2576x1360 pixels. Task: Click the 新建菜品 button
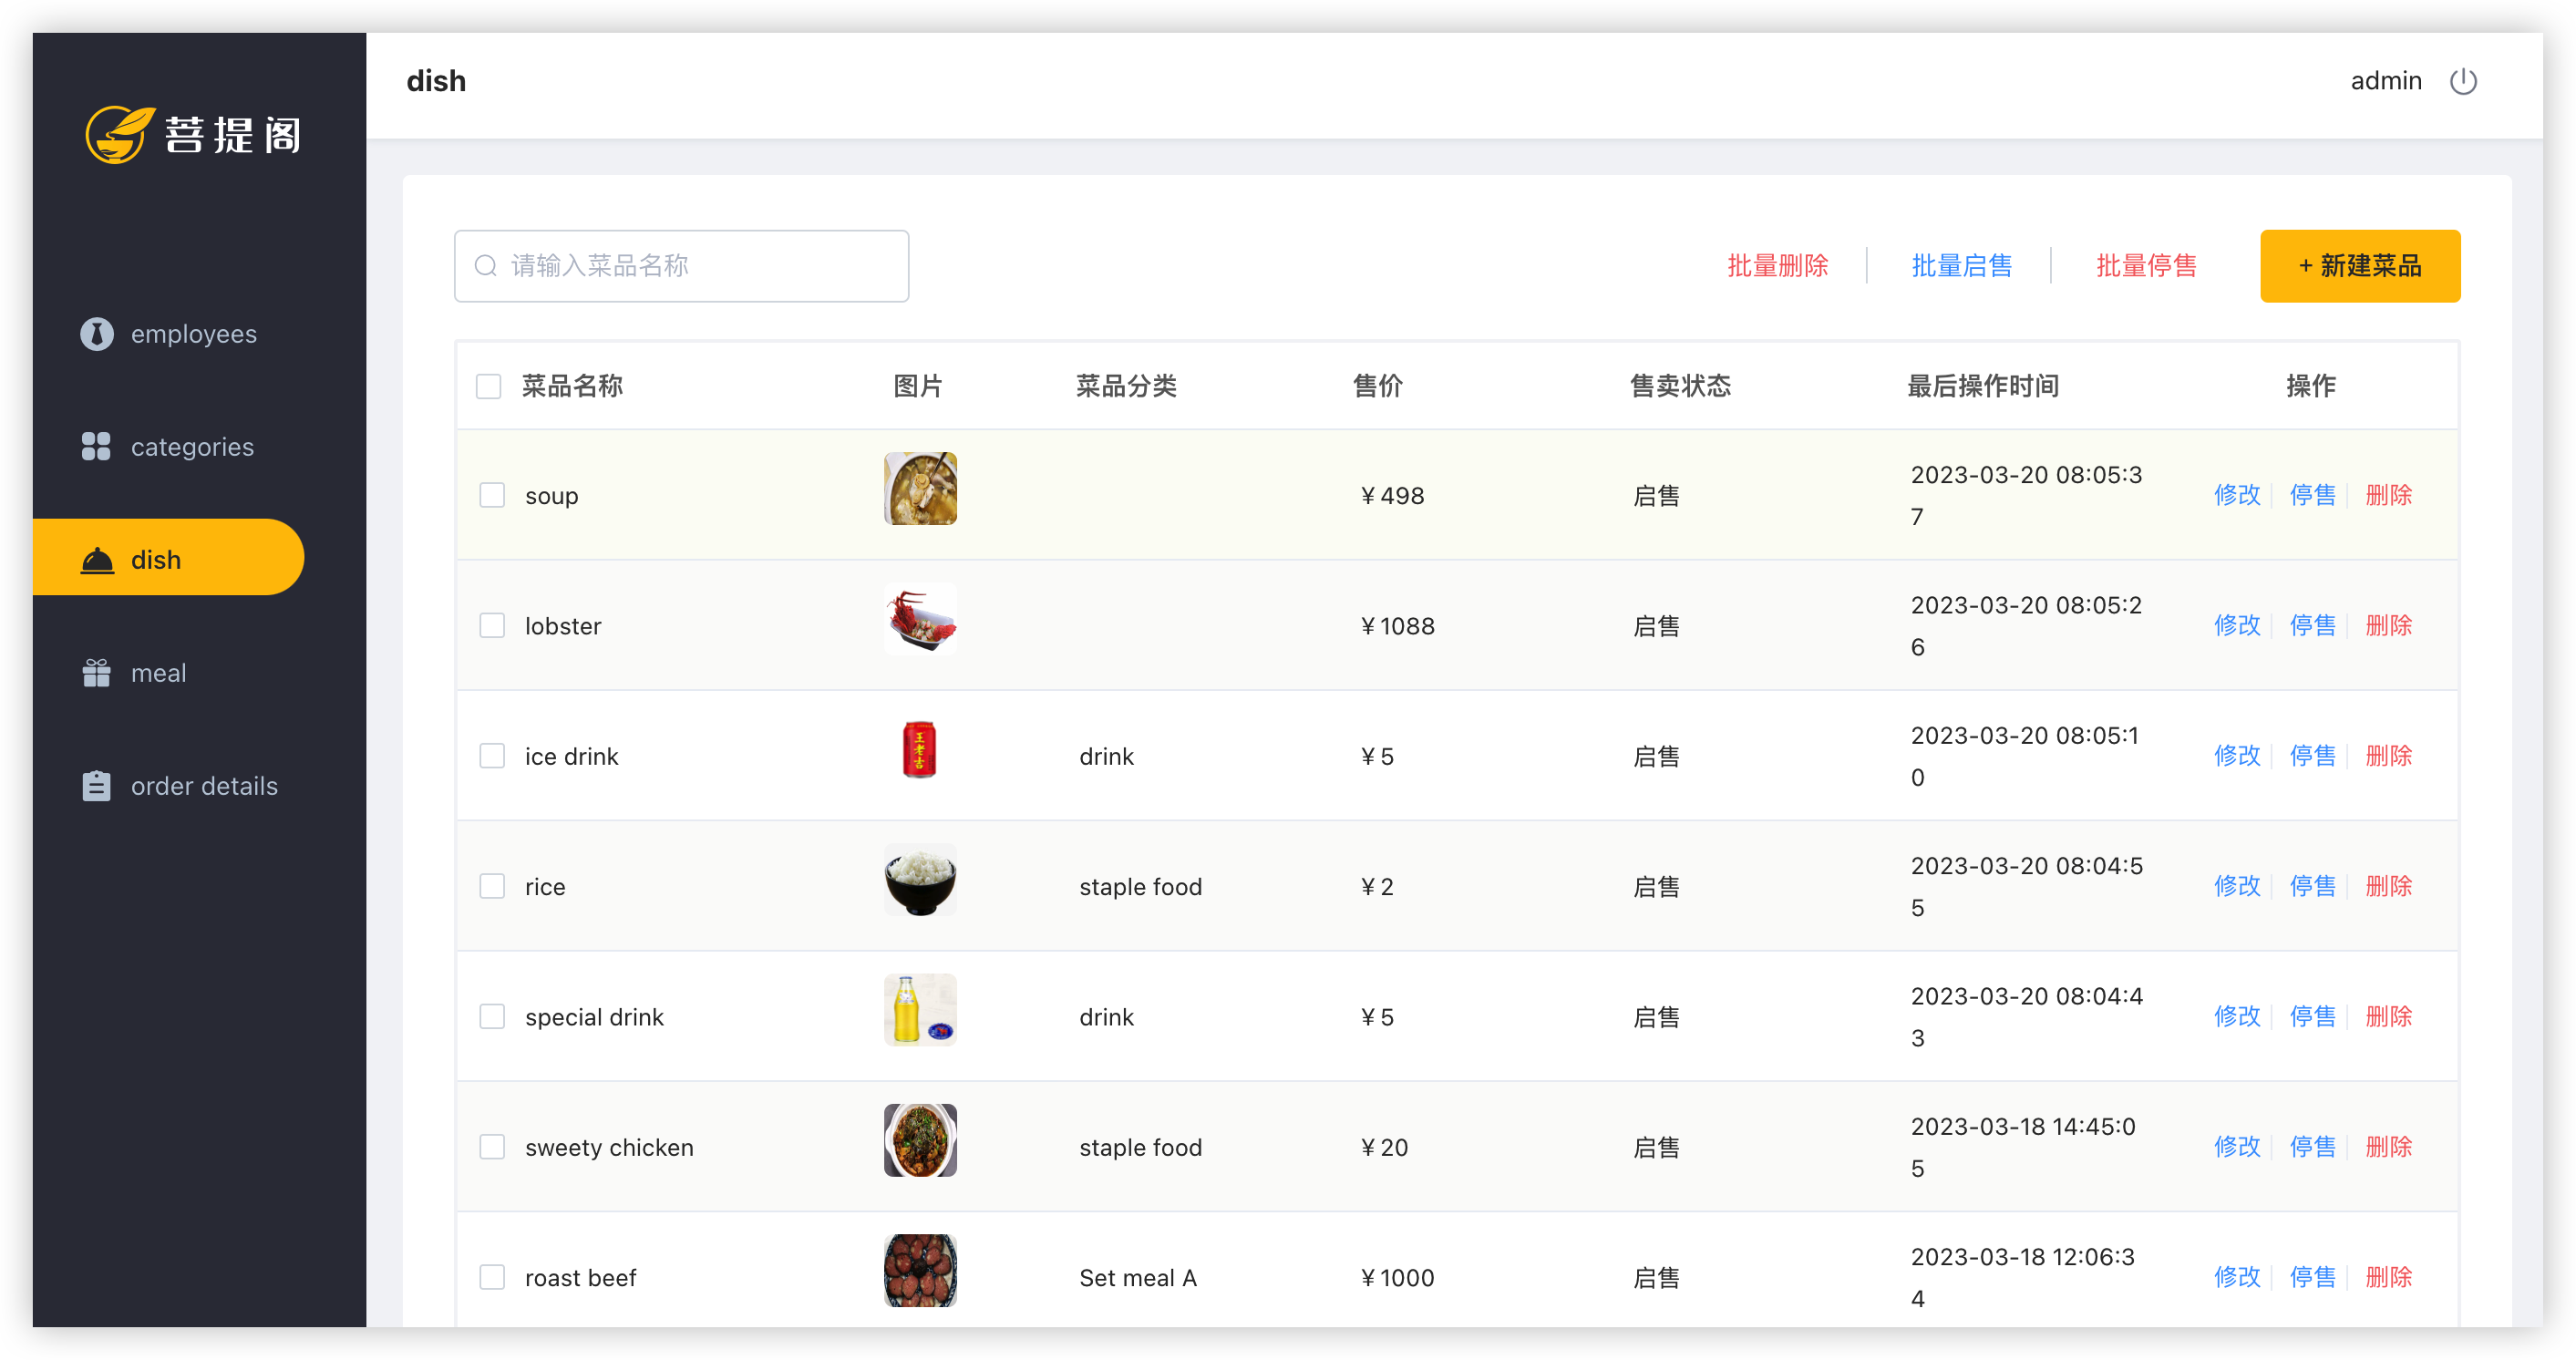click(2360, 266)
